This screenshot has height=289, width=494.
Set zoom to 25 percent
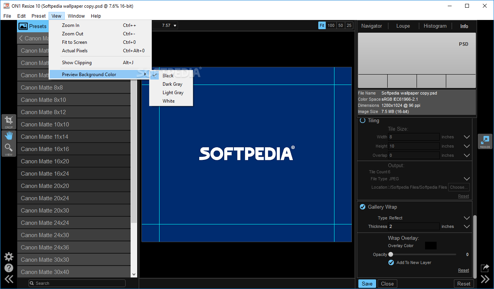[349, 26]
